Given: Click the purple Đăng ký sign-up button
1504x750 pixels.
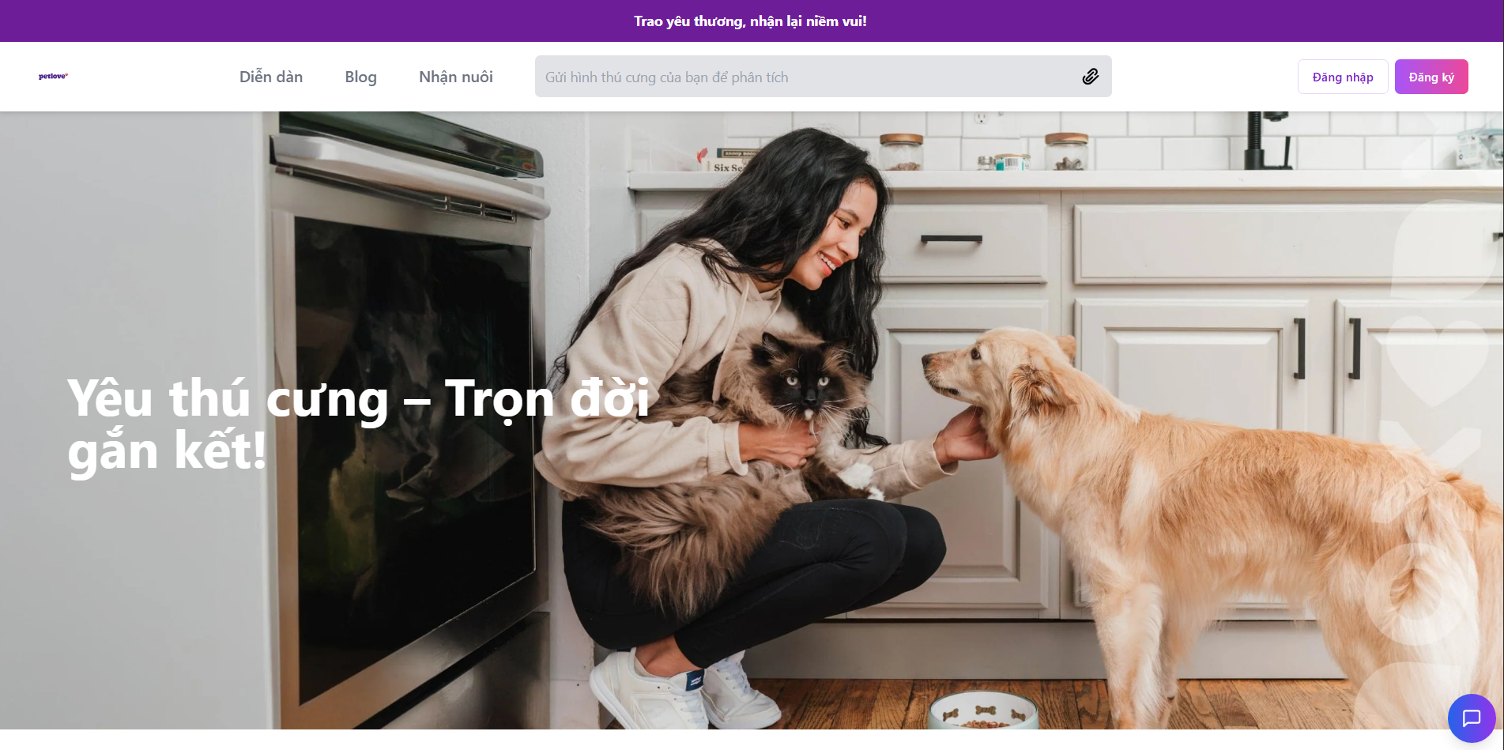Looking at the screenshot, I should (x=1430, y=77).
